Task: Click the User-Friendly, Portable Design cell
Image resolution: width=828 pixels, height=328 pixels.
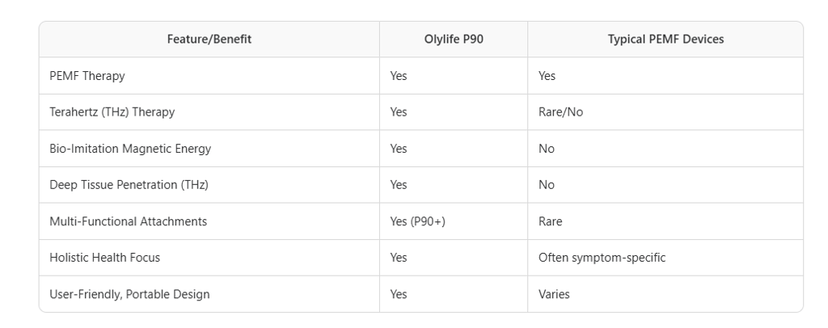Action: click(x=129, y=294)
